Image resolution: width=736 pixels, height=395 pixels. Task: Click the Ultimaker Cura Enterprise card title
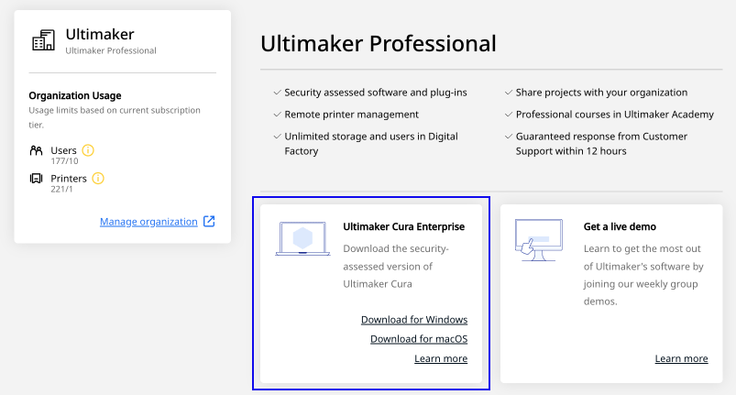click(x=403, y=226)
